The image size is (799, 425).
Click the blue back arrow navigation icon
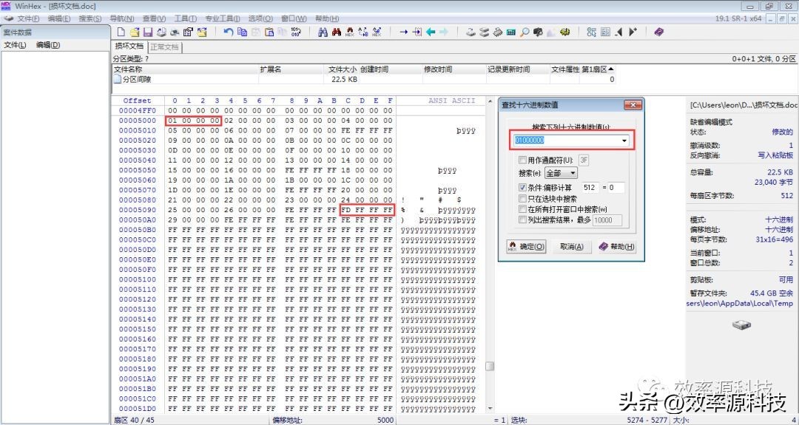click(x=430, y=33)
